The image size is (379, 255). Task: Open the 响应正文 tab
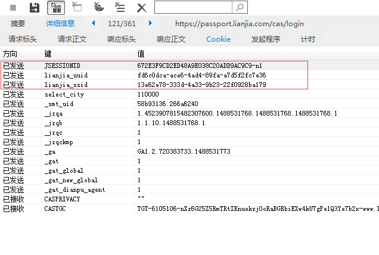[171, 39]
